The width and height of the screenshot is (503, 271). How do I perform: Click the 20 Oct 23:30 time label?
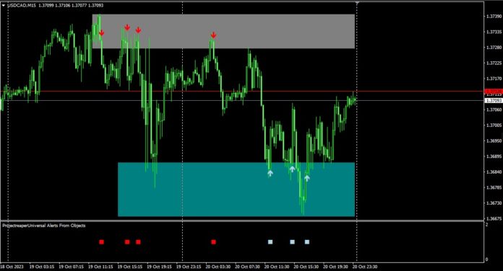coord(365,267)
